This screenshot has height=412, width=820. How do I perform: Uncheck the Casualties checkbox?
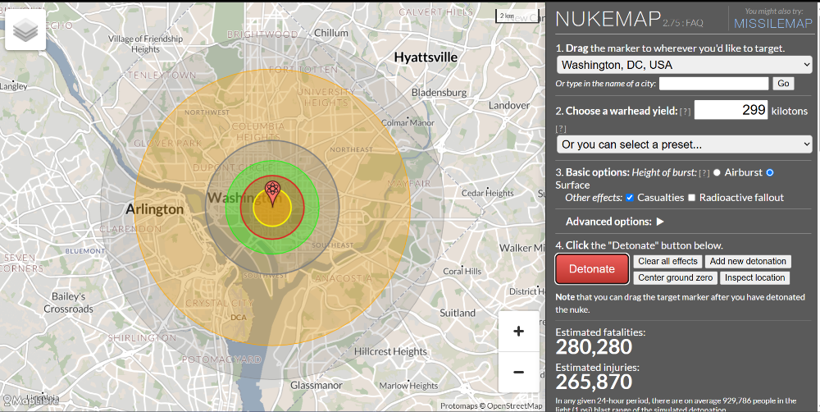coord(630,198)
